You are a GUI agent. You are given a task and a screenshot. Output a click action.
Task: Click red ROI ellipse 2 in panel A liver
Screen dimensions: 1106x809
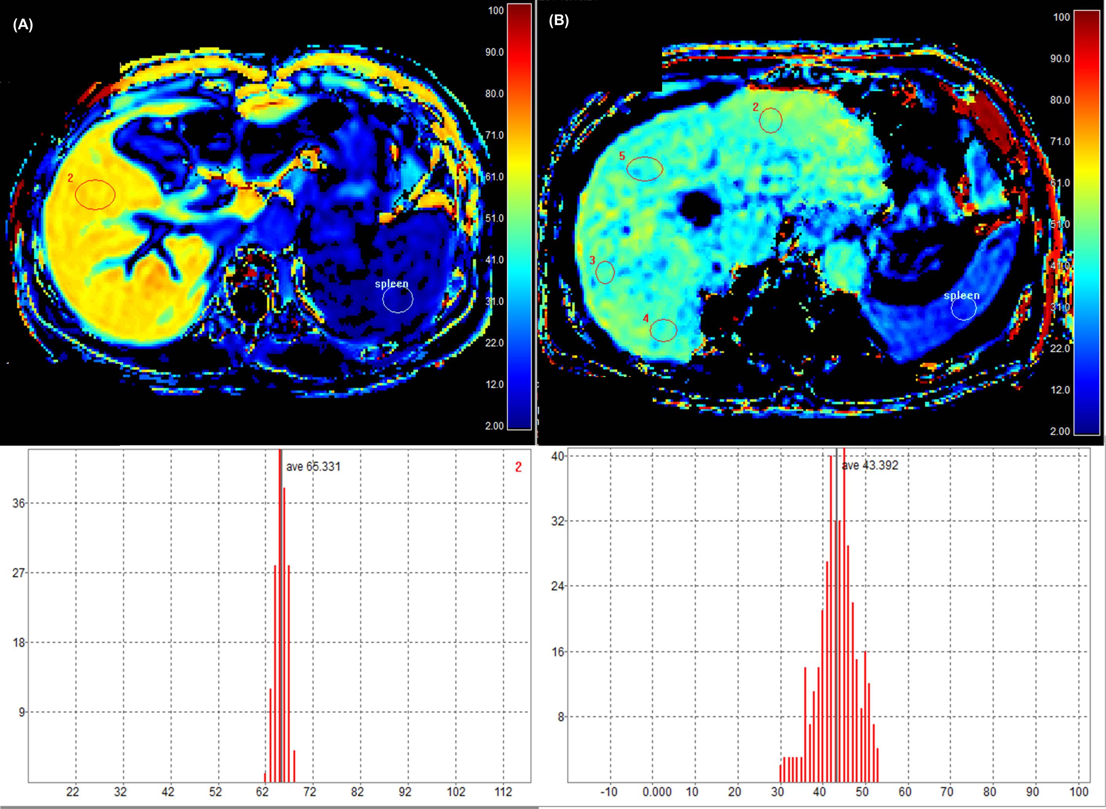[x=95, y=194]
